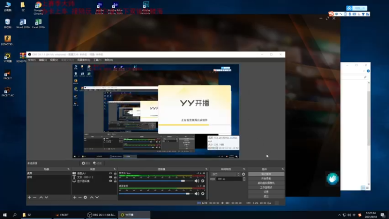Open the 场景集合(S) menu in OBS
Image resolution: width=389 pixels, height=219 pixels.
[x=84, y=60]
